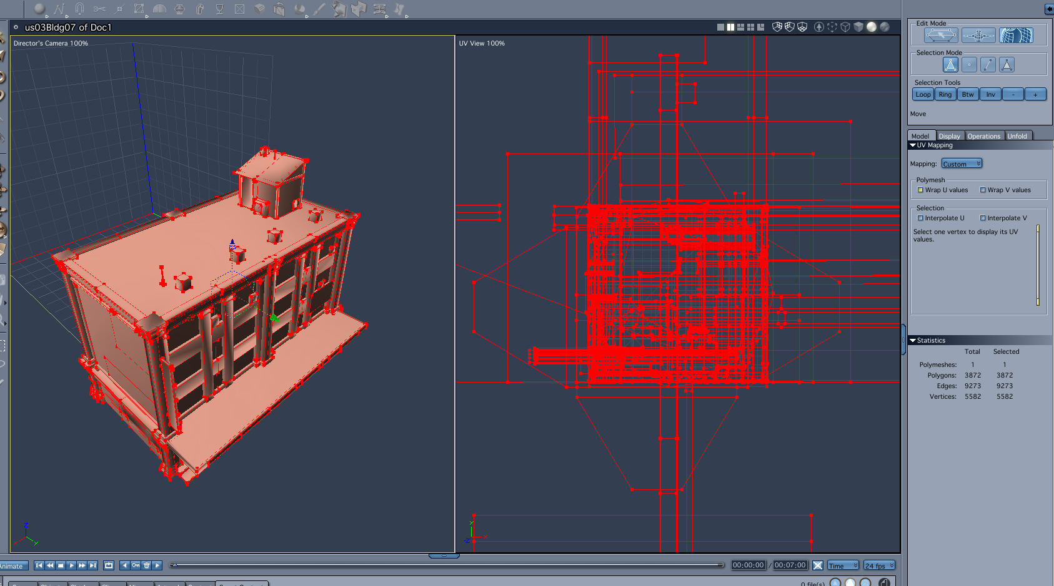Click the Director's Camera 100% label
This screenshot has width=1054, height=586.
[x=51, y=44]
